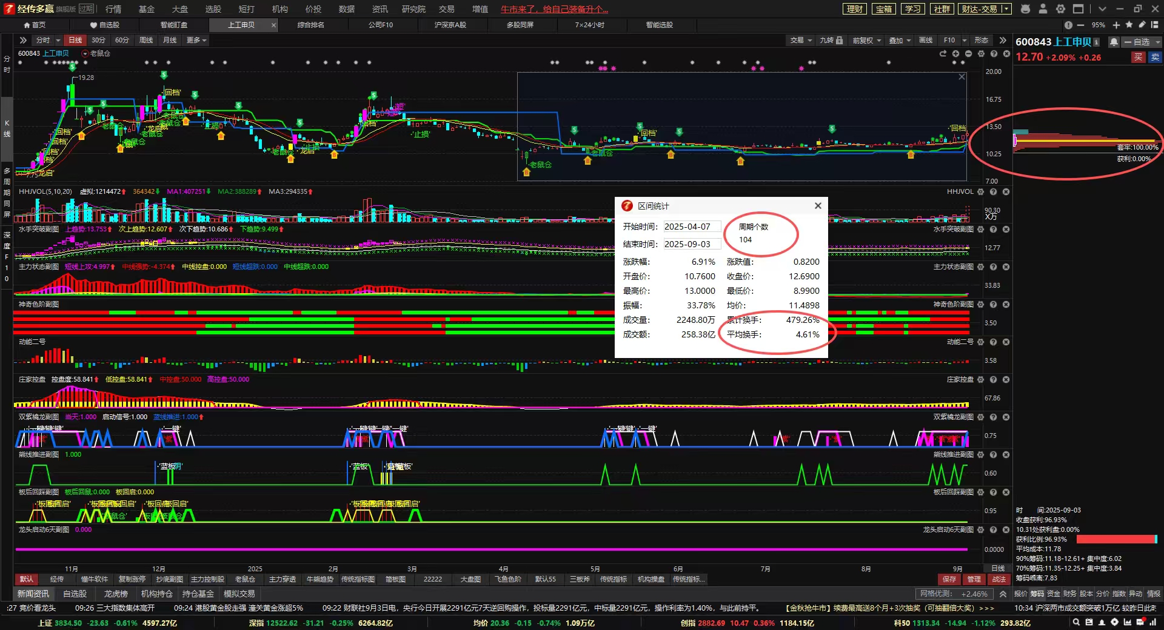The height and width of the screenshot is (630, 1164).
Task: Click the message icon with red dot
Action: 1140,622
